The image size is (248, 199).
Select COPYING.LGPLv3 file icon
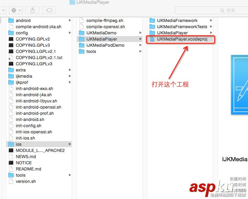point(11,64)
